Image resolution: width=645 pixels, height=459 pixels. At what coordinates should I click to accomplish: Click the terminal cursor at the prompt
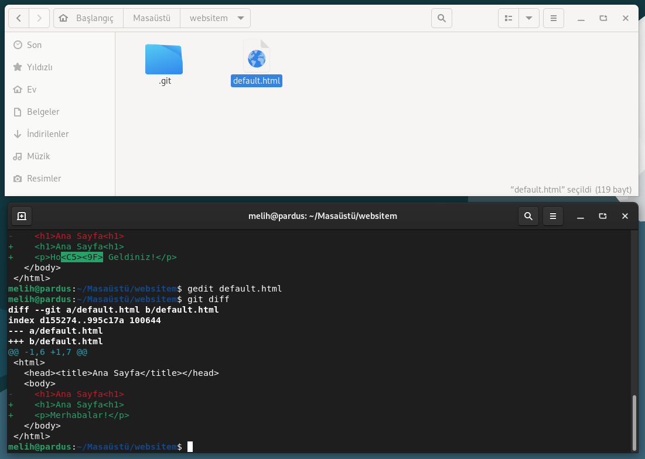190,447
